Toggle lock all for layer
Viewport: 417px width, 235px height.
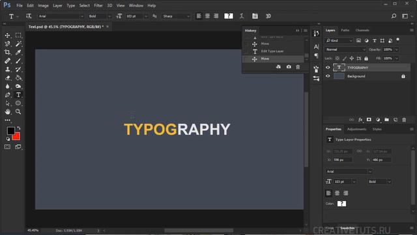[366, 58]
